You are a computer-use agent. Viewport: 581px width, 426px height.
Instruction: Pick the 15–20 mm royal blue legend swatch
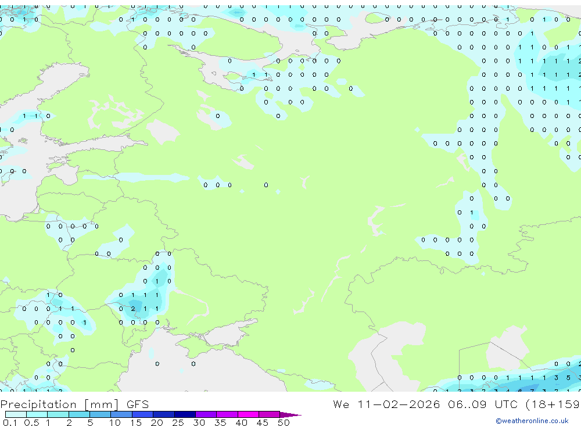(x=142, y=414)
